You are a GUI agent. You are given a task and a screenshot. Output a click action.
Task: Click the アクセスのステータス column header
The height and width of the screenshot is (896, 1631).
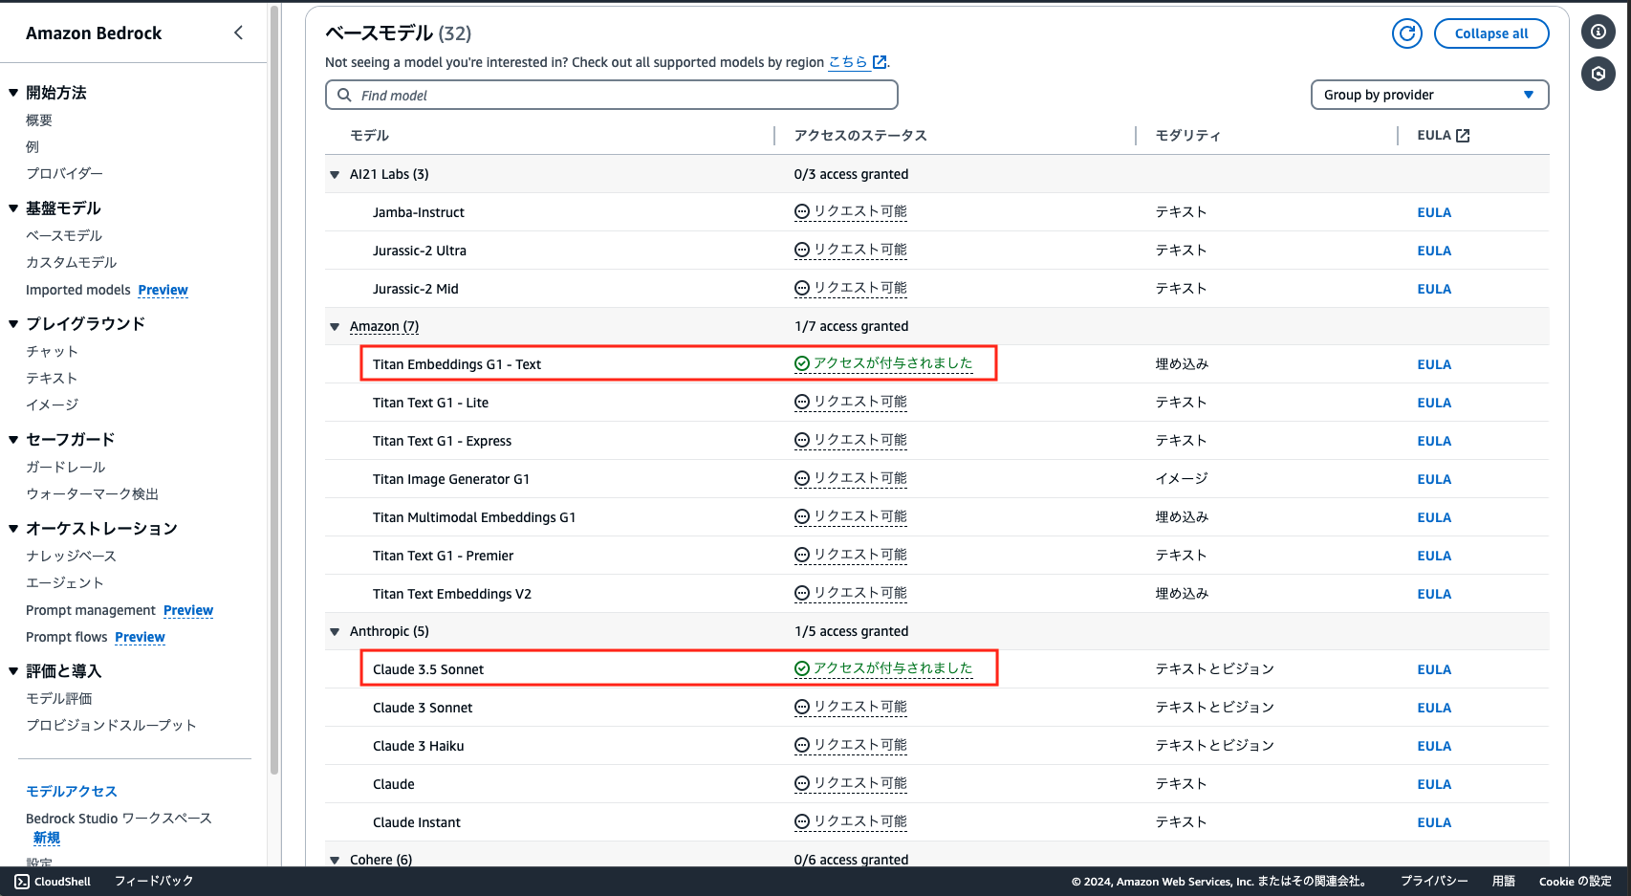point(860,136)
